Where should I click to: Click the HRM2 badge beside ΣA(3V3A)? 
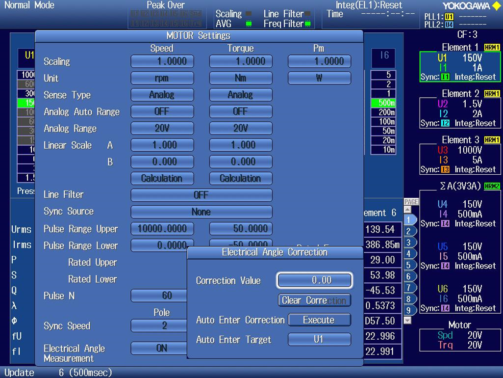click(x=492, y=186)
